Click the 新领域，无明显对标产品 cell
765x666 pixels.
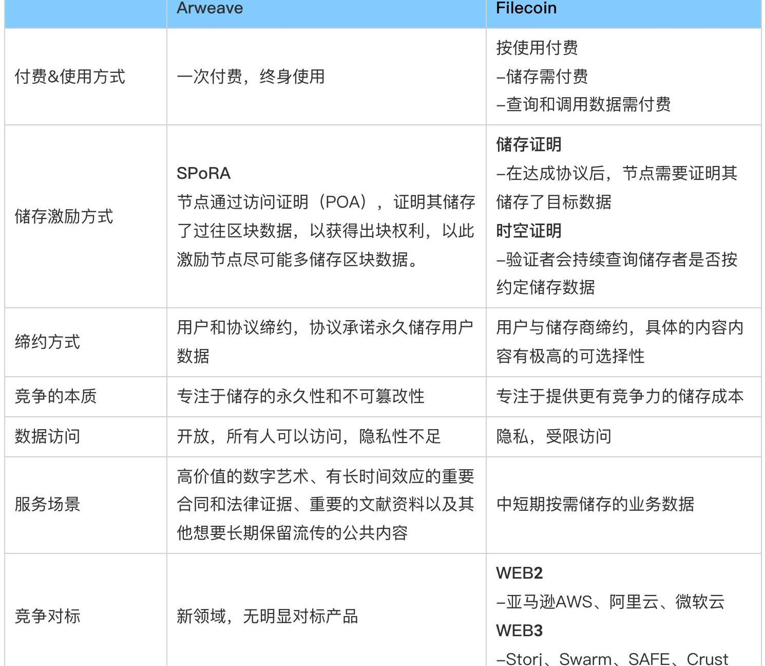(267, 616)
